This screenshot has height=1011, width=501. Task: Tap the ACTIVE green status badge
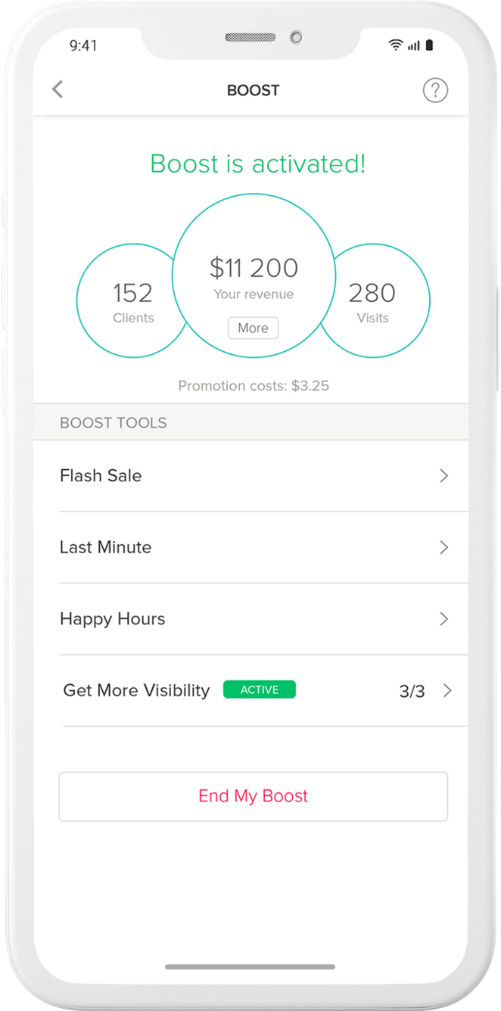pyautogui.click(x=259, y=689)
